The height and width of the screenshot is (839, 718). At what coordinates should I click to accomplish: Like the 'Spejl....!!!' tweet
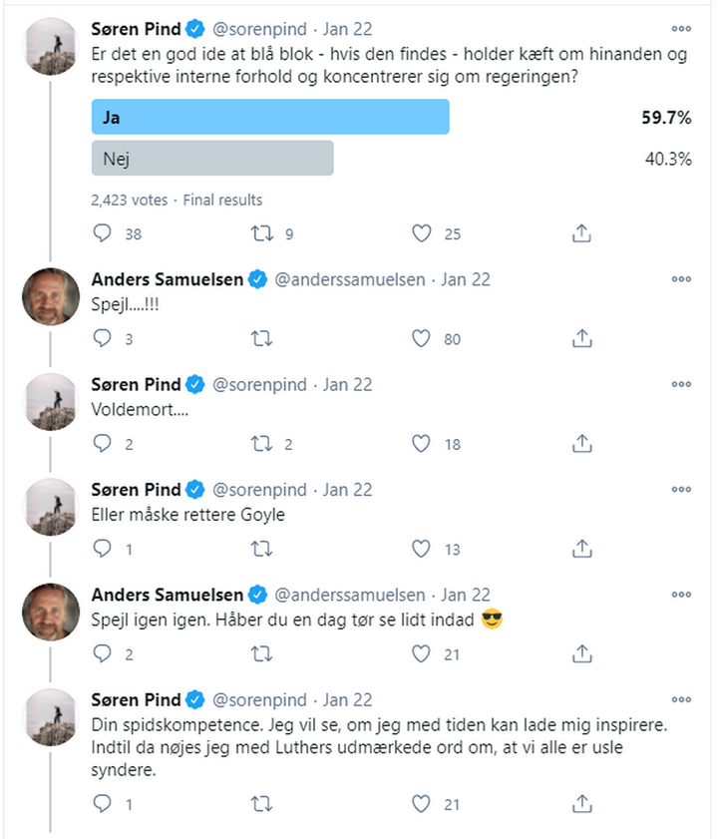(422, 339)
